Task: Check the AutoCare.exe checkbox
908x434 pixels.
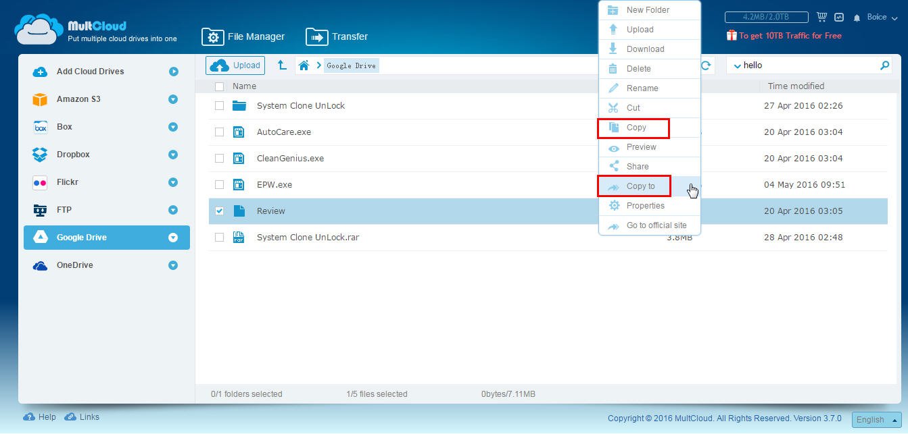Action: (x=219, y=132)
